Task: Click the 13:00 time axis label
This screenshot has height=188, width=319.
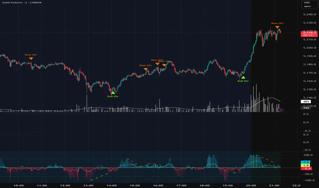Action: [x=88, y=185]
